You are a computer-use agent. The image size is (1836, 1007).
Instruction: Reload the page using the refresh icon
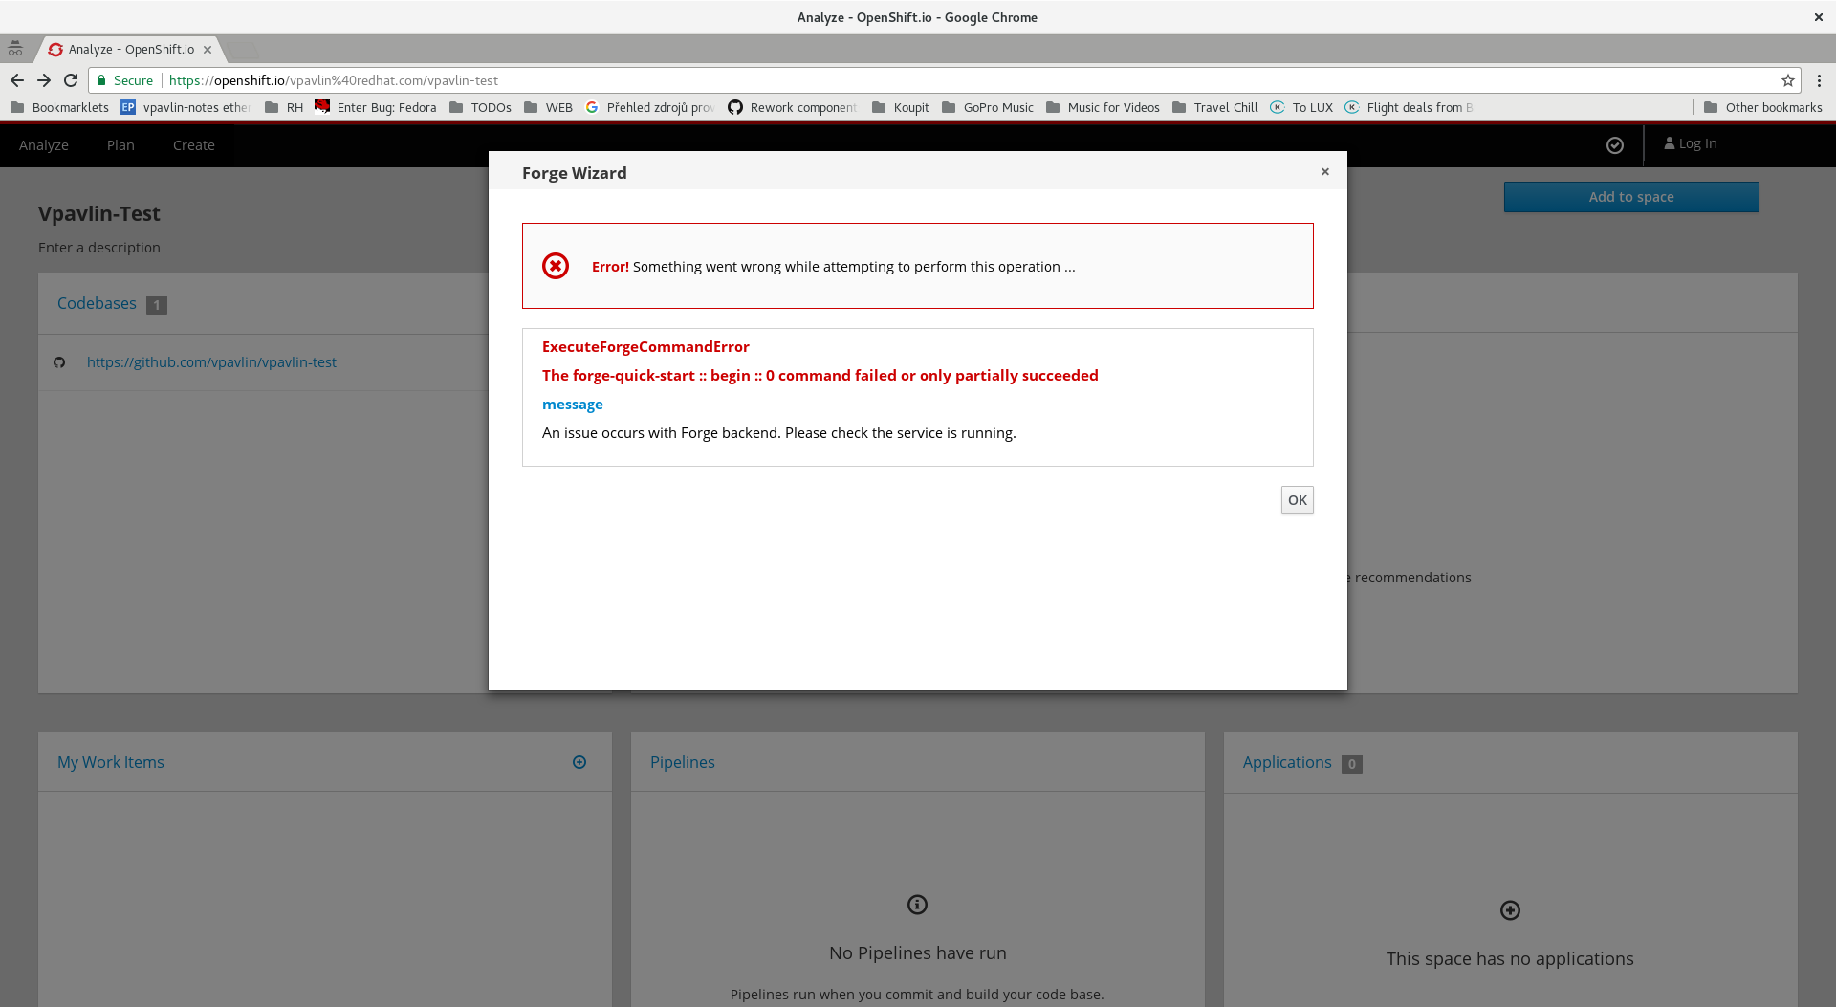point(71,80)
